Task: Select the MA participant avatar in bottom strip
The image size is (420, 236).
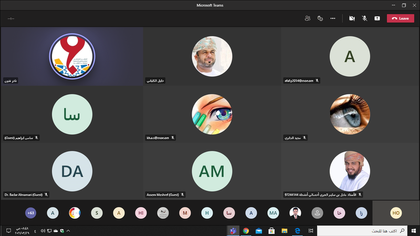Action: pos(273,212)
